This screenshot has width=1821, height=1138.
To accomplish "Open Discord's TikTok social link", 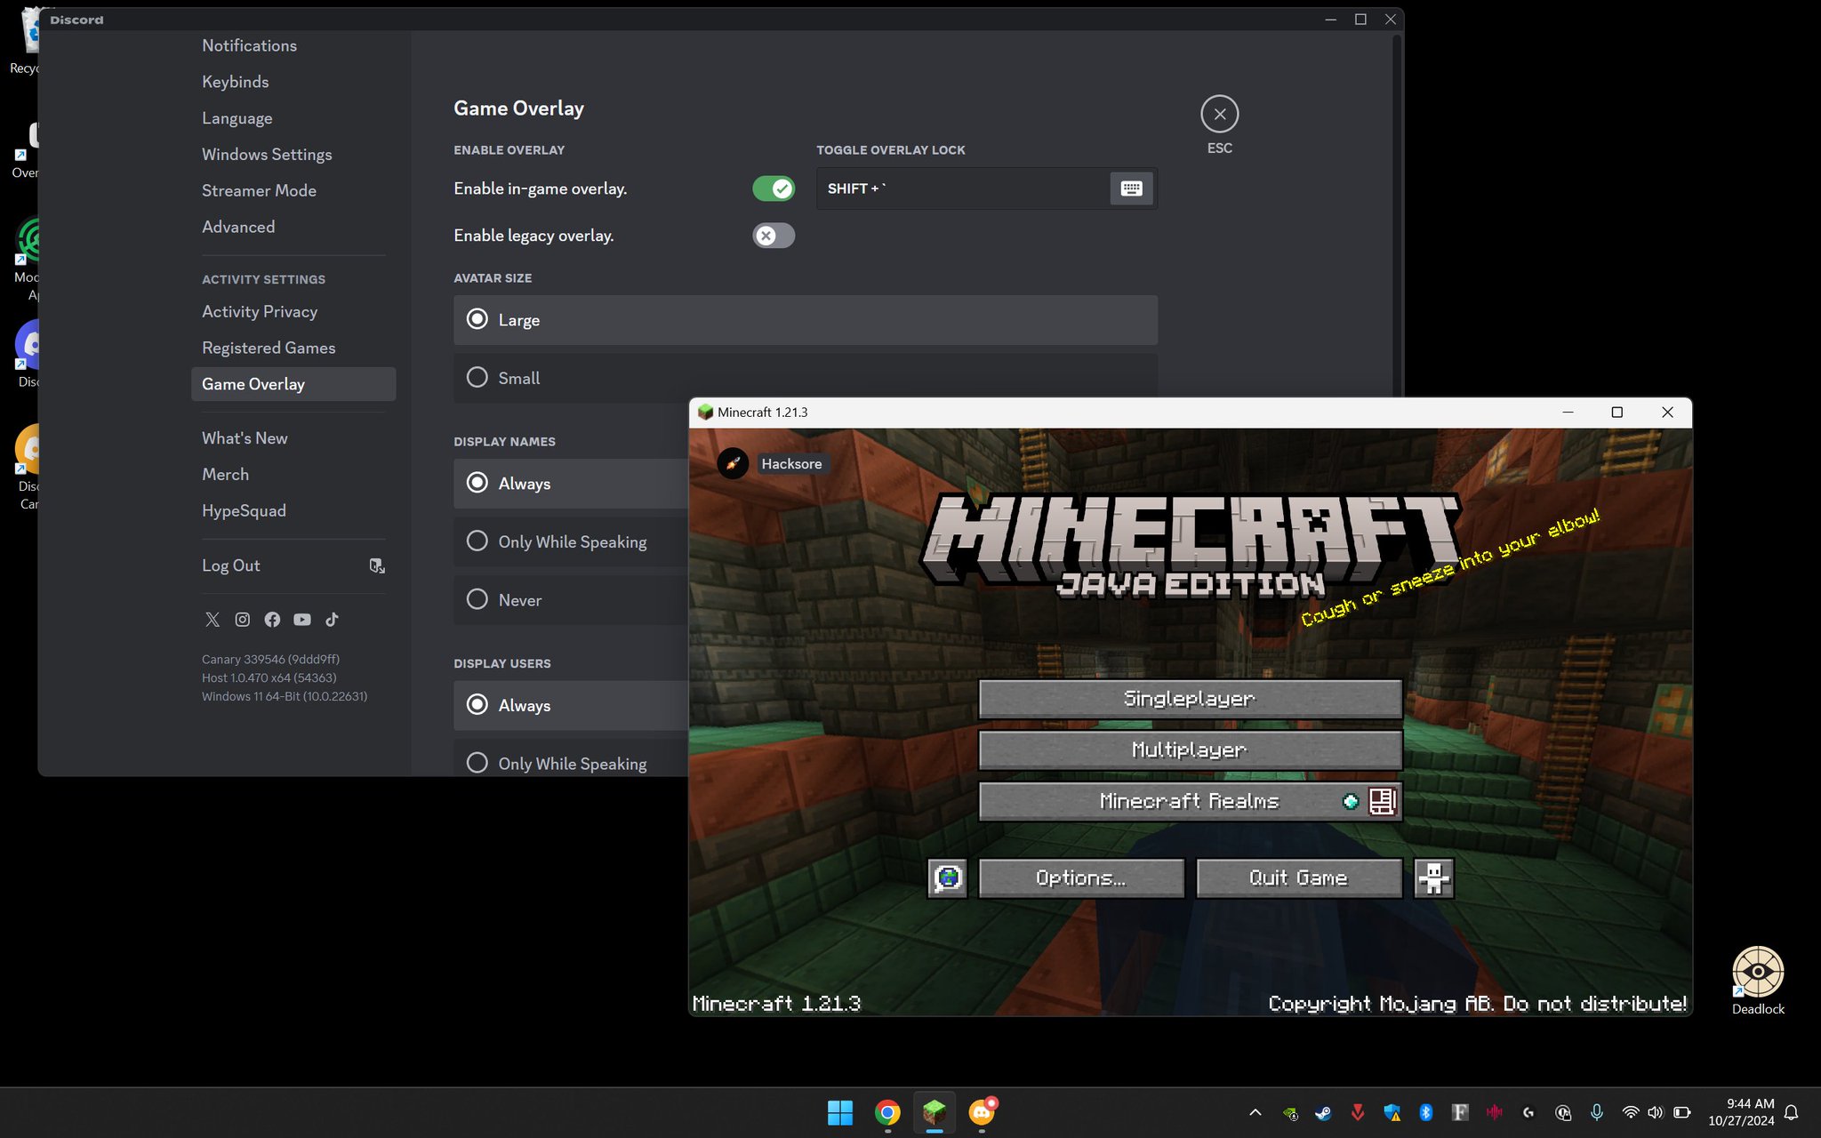I will tap(332, 620).
